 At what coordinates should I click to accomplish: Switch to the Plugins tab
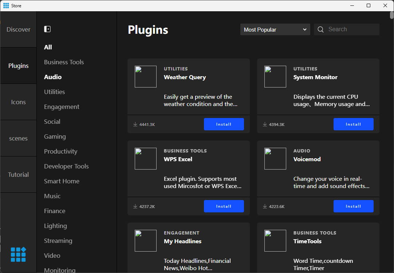coord(18,66)
